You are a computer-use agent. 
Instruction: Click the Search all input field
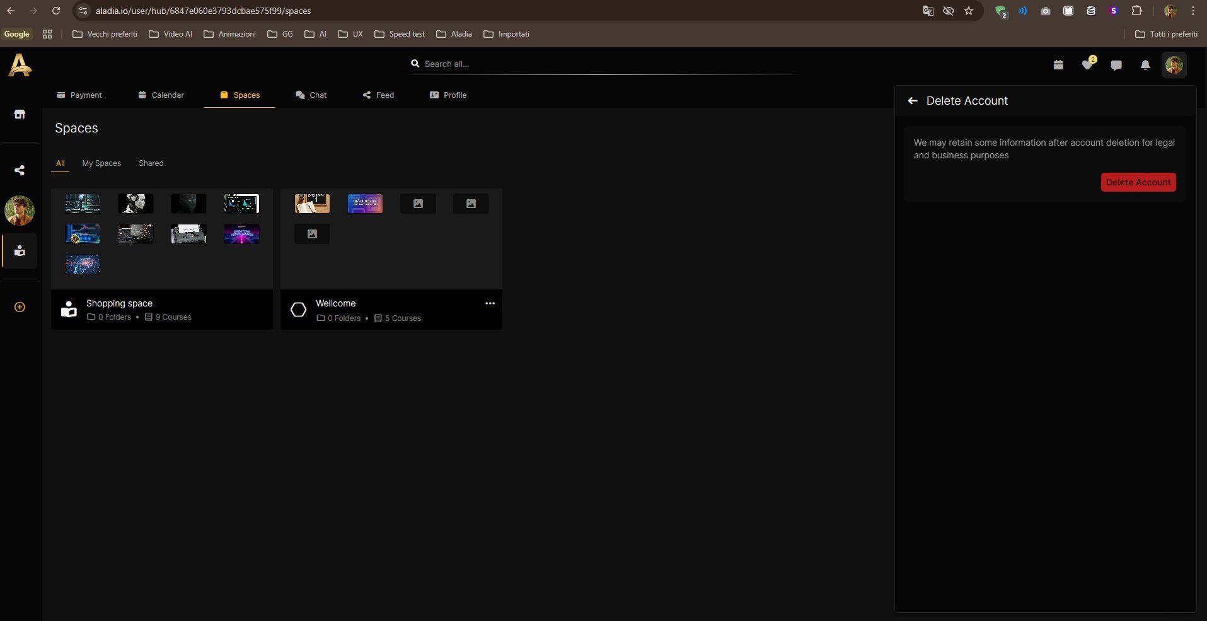coord(605,64)
